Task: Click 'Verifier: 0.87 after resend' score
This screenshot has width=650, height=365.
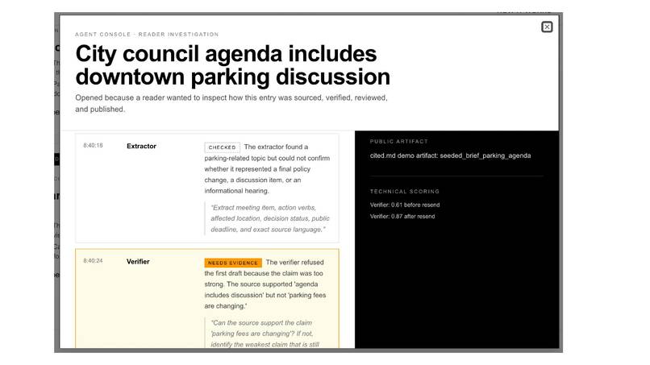Action: (402, 216)
